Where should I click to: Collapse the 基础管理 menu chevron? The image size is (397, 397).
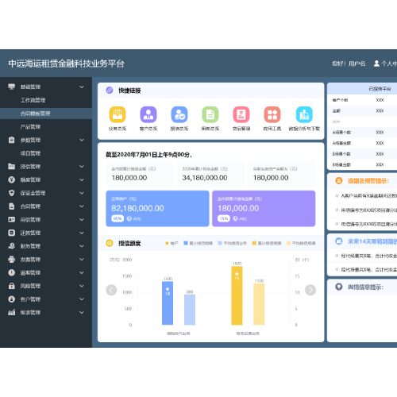[82, 87]
